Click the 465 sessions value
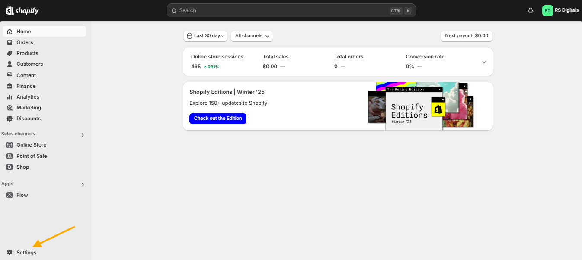This screenshot has width=582, height=260. [x=196, y=67]
